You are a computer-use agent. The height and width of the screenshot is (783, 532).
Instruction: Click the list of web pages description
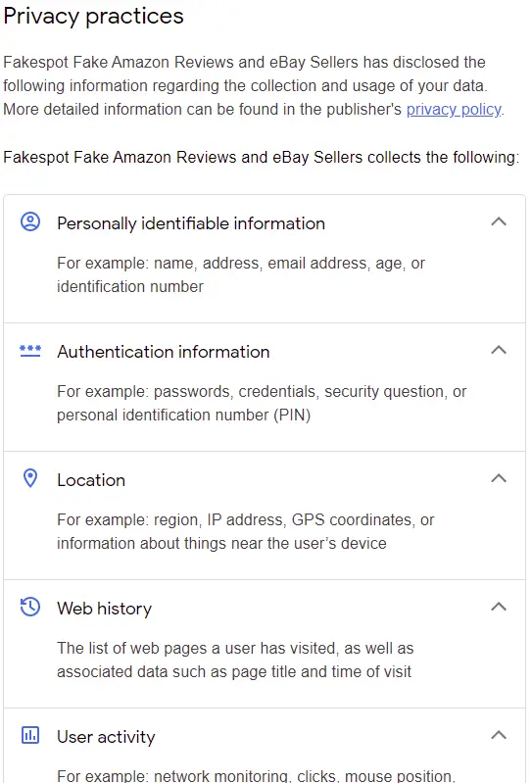pos(235,660)
